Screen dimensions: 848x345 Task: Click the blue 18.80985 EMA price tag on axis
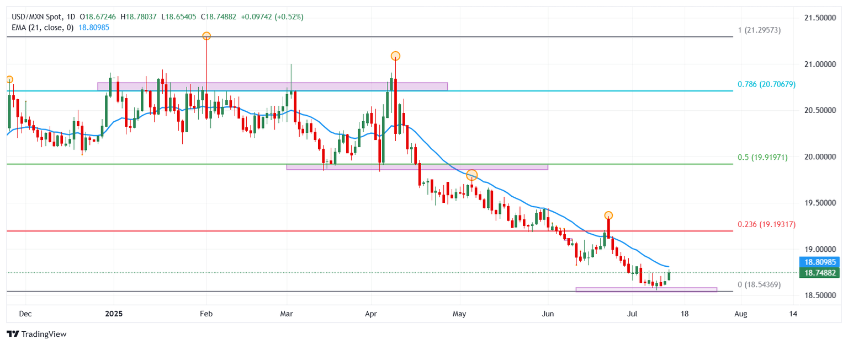[820, 263]
